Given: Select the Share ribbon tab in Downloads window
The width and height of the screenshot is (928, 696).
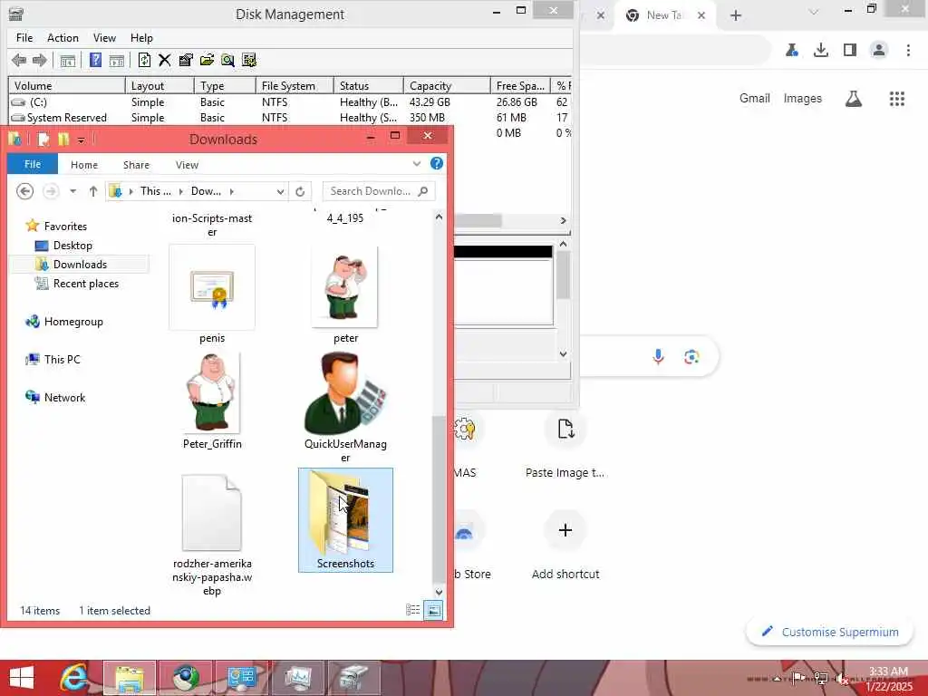Looking at the screenshot, I should tap(136, 165).
